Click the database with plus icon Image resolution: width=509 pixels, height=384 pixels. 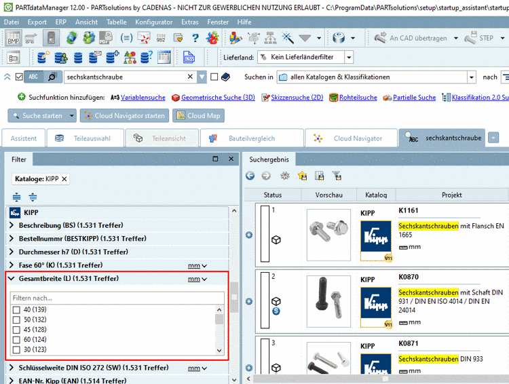click(x=113, y=58)
